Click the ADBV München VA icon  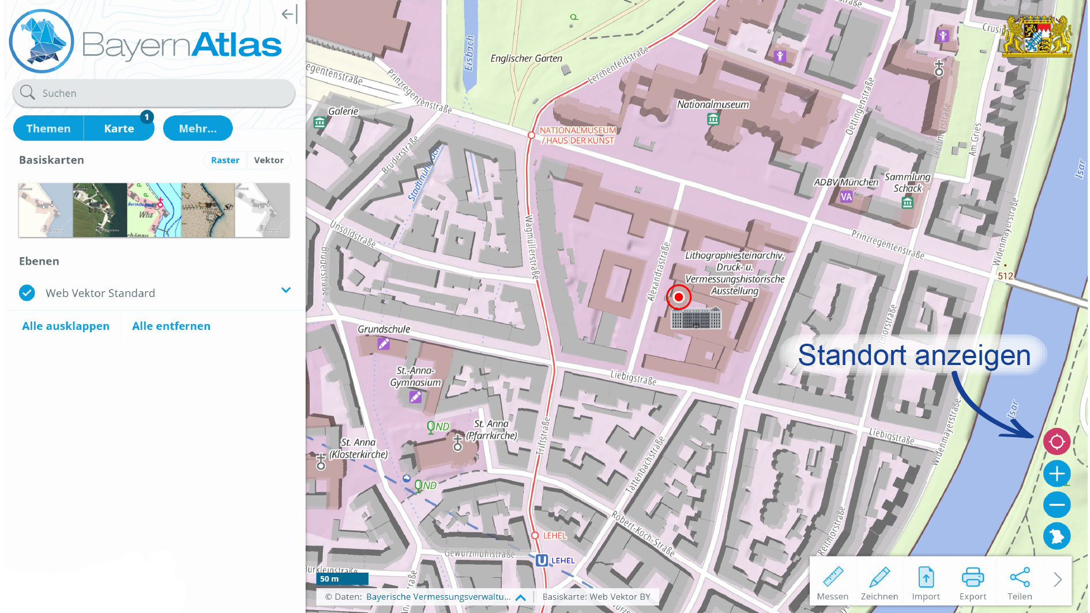tap(846, 197)
